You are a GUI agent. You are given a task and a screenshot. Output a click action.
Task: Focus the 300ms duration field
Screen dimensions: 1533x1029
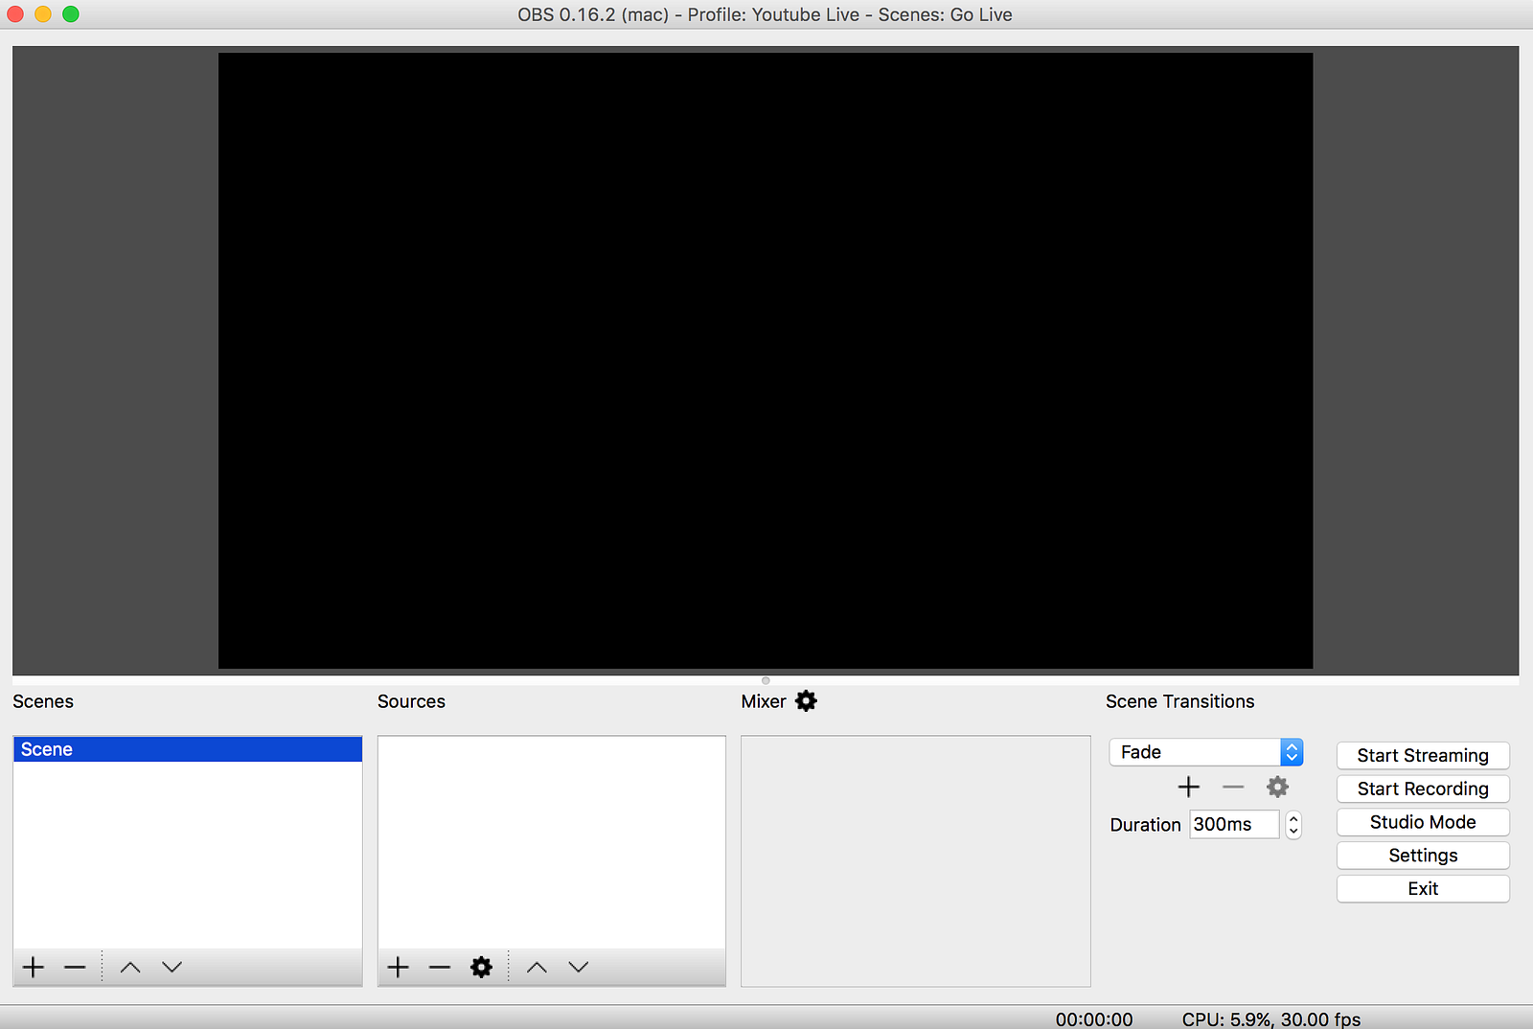coord(1234,824)
